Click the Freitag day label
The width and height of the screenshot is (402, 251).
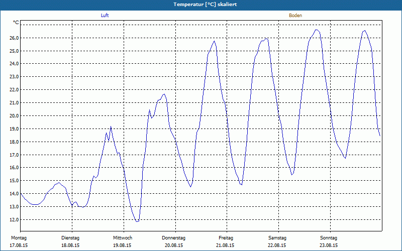click(x=226, y=238)
